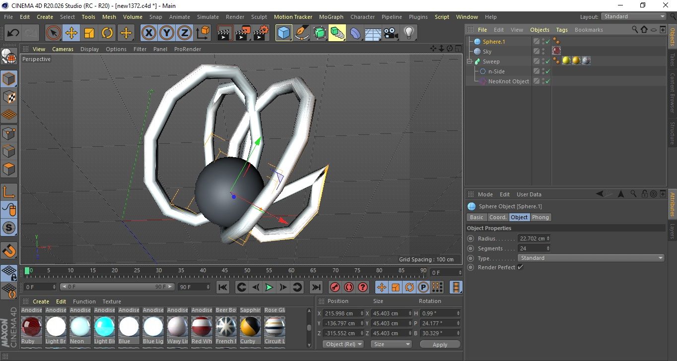
Task: Click the current frame 0 F field
Action: point(446,273)
